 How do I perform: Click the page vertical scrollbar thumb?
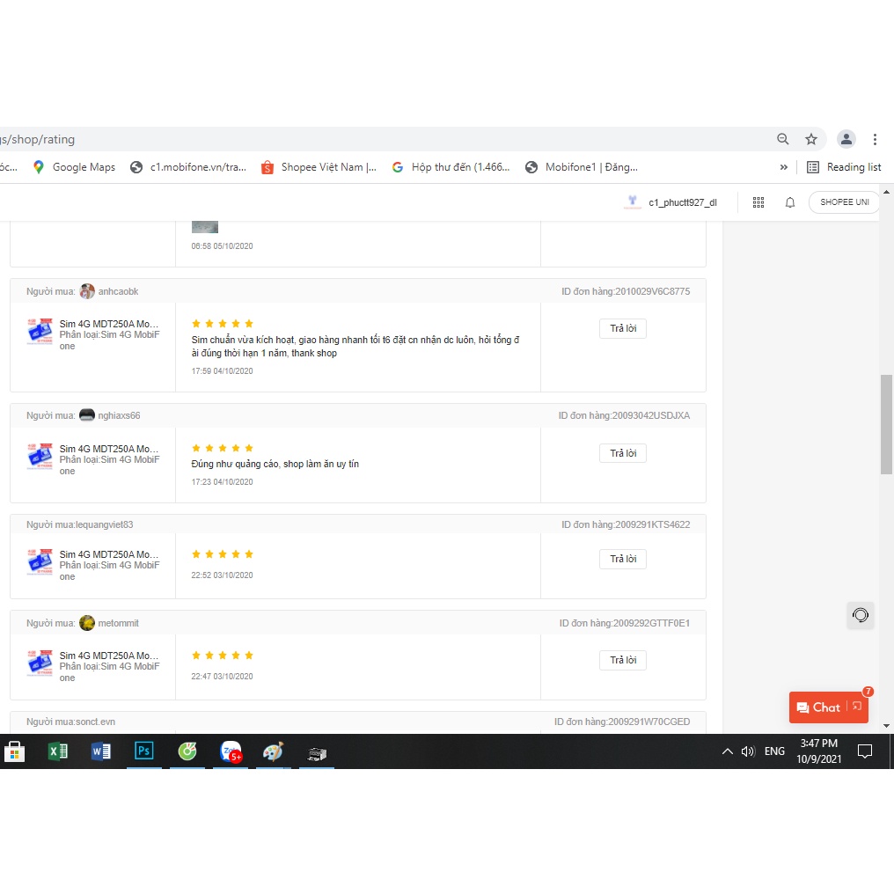pyautogui.click(x=886, y=424)
